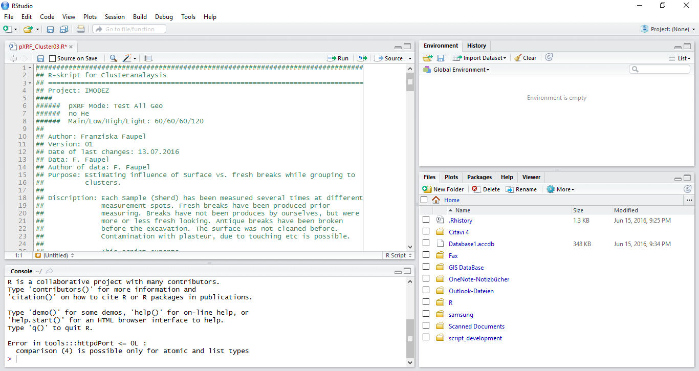
Task: Switch to the Viewer tab
Action: [531, 177]
